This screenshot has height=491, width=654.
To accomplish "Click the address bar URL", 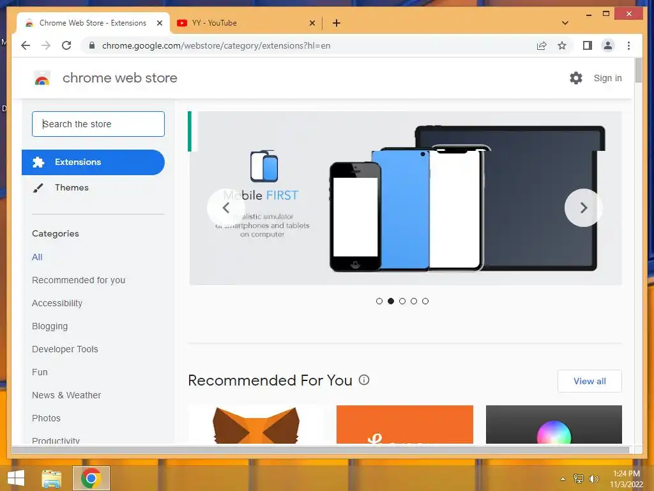I will pos(216,45).
